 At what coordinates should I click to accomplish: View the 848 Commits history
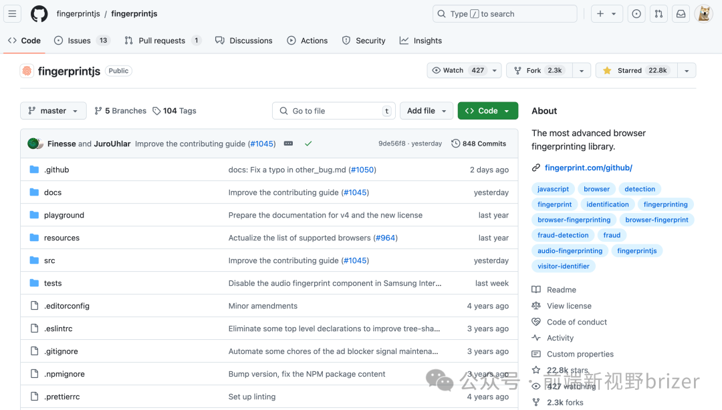click(479, 144)
